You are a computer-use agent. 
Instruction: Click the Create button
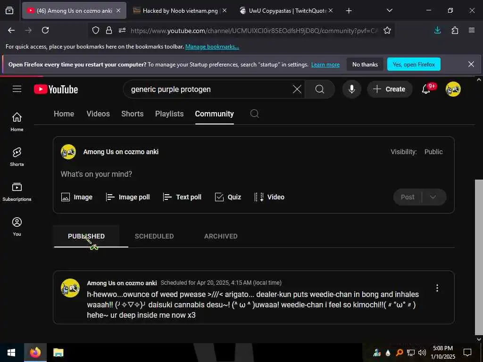(x=389, y=89)
